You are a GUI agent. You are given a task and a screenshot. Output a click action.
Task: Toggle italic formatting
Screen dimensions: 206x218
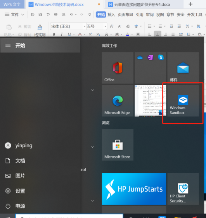(62, 34)
